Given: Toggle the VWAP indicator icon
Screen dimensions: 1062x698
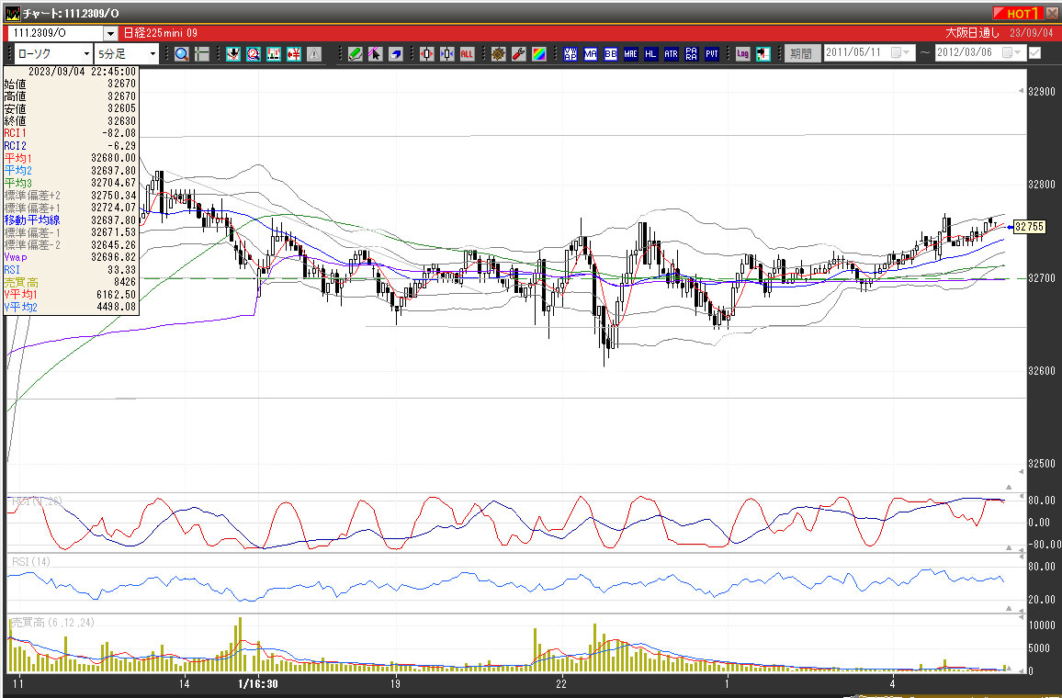Looking at the screenshot, I should tap(571, 54).
